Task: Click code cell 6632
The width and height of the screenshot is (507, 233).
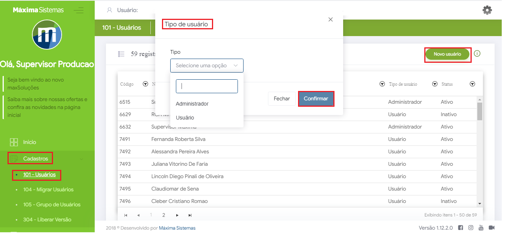Action: 125,127
